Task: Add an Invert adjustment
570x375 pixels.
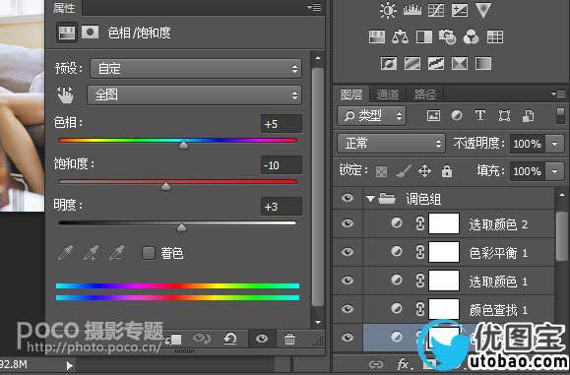Action: 389,64
